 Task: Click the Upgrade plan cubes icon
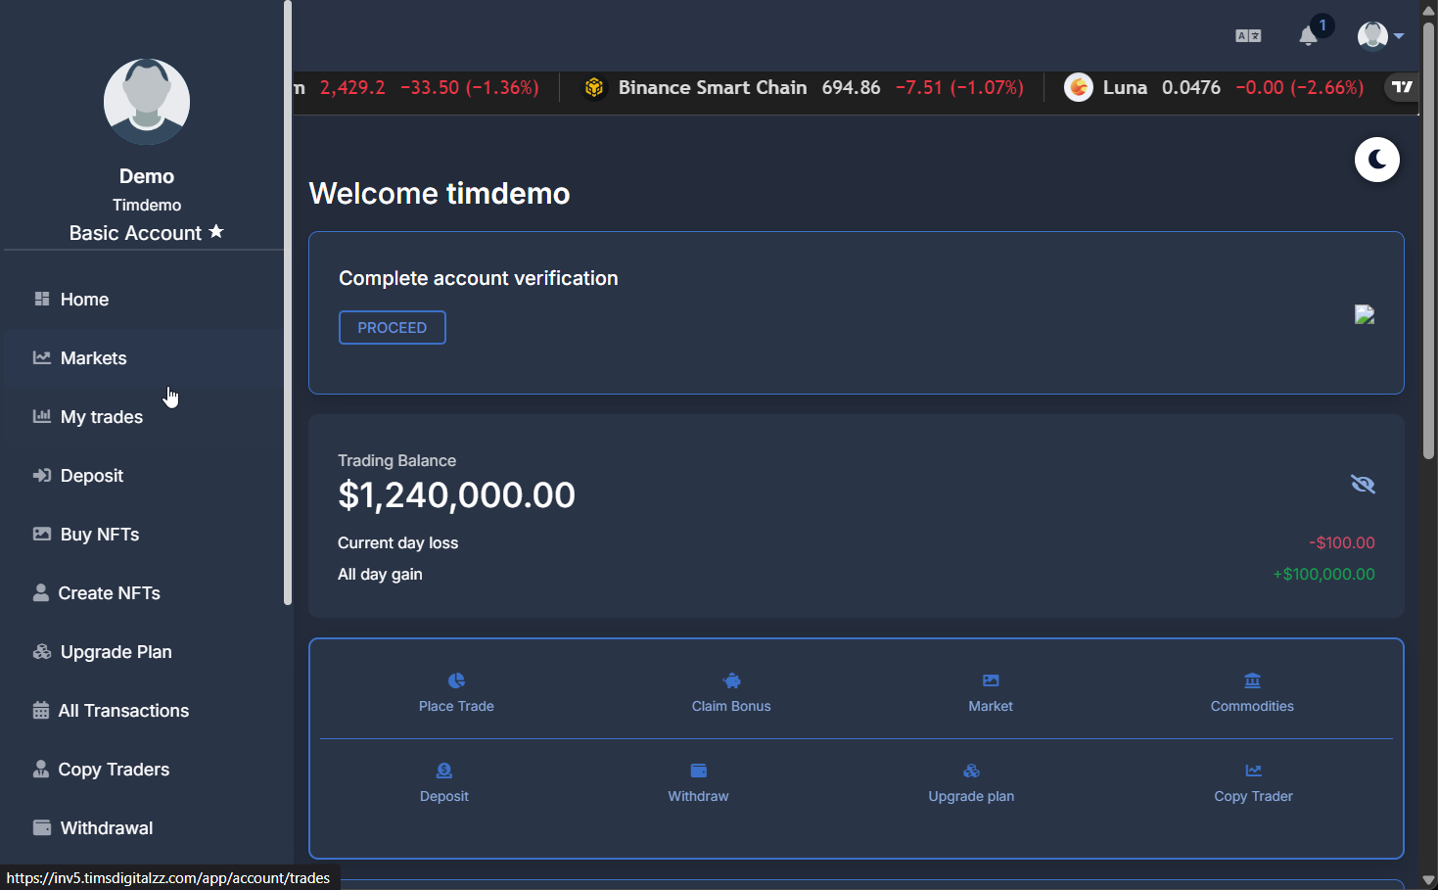coord(971,771)
